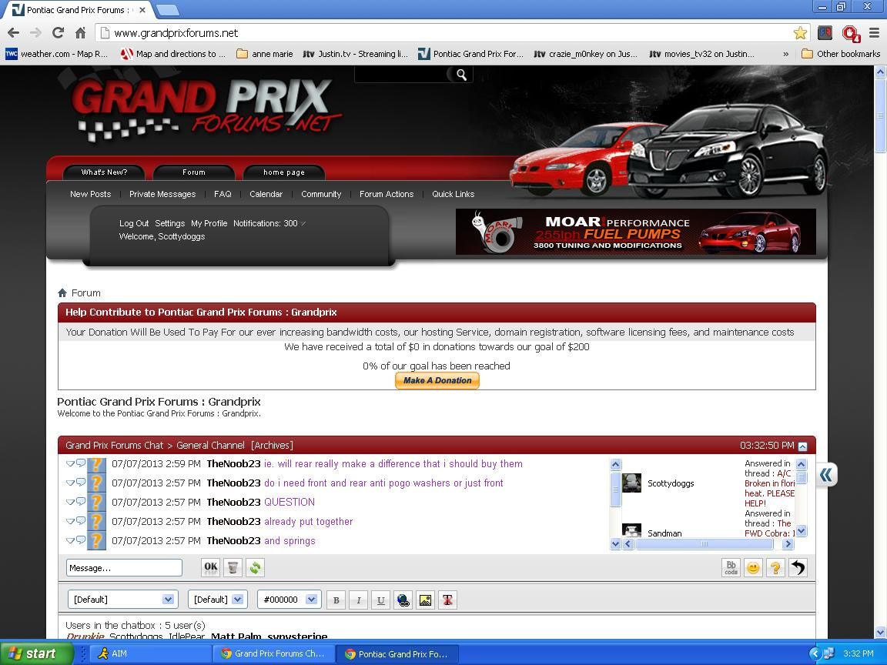Image resolution: width=887 pixels, height=665 pixels.
Task: Click the question mark avatar on the 2:59 PM message
Action: pos(96,464)
